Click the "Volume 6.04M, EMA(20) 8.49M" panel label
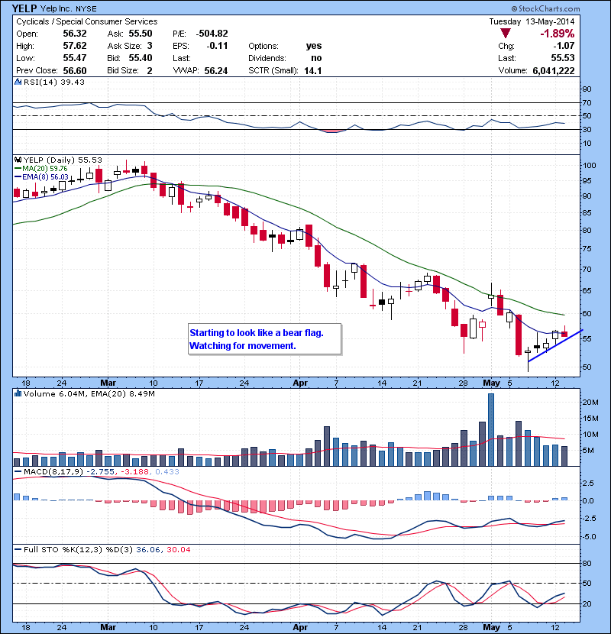611x634 pixels. coord(89,393)
